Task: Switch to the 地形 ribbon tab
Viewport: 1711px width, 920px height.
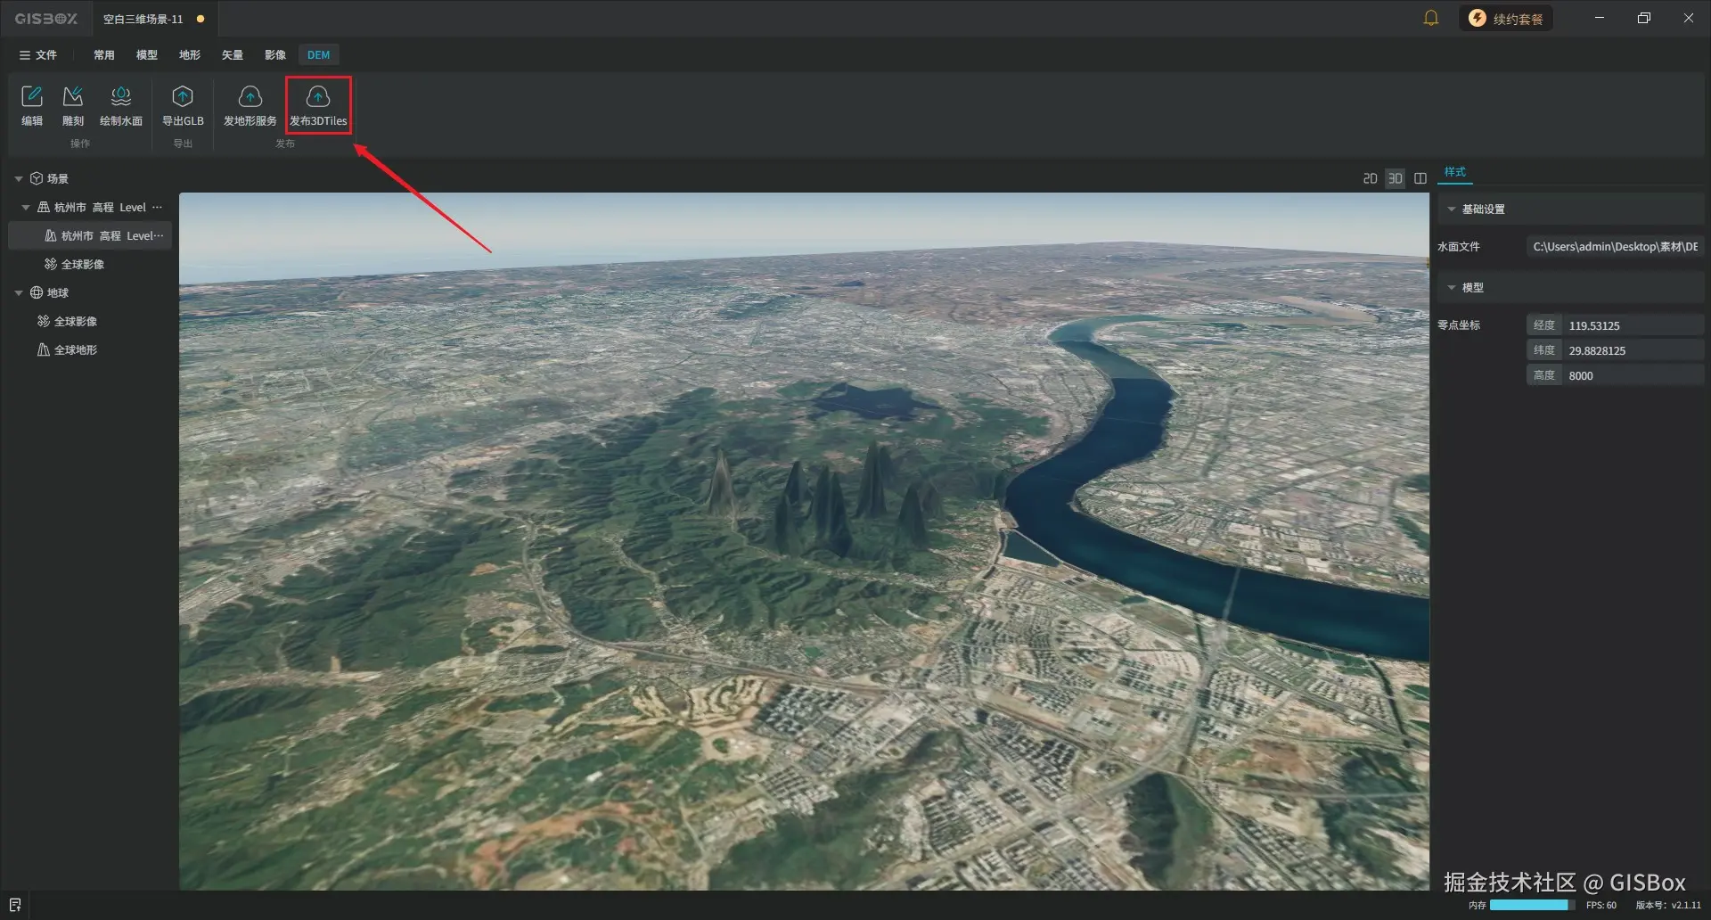Action: (190, 55)
